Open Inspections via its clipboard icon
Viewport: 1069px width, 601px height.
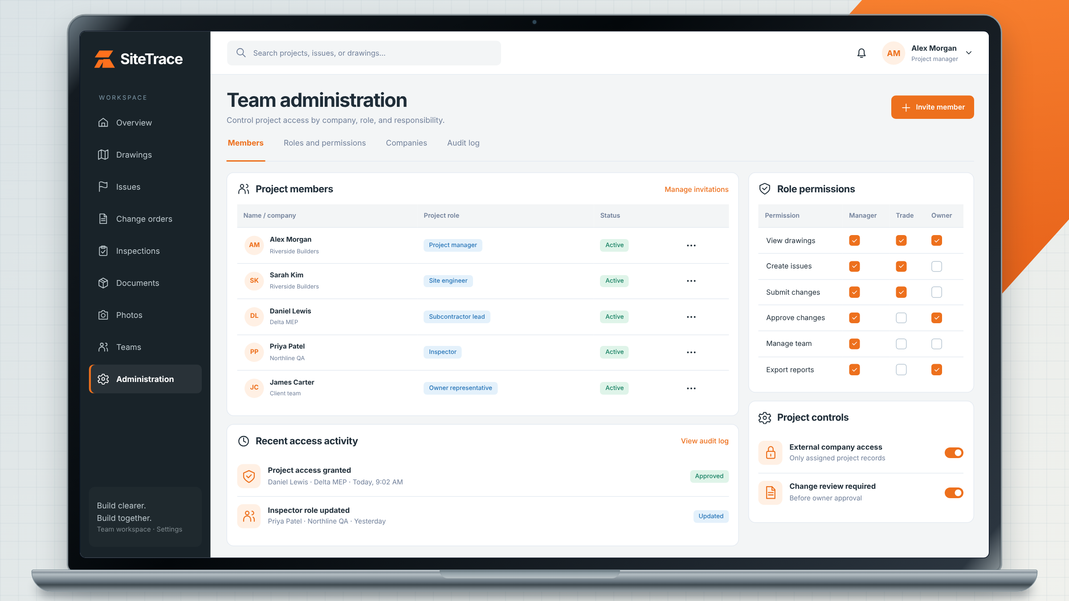[103, 251]
